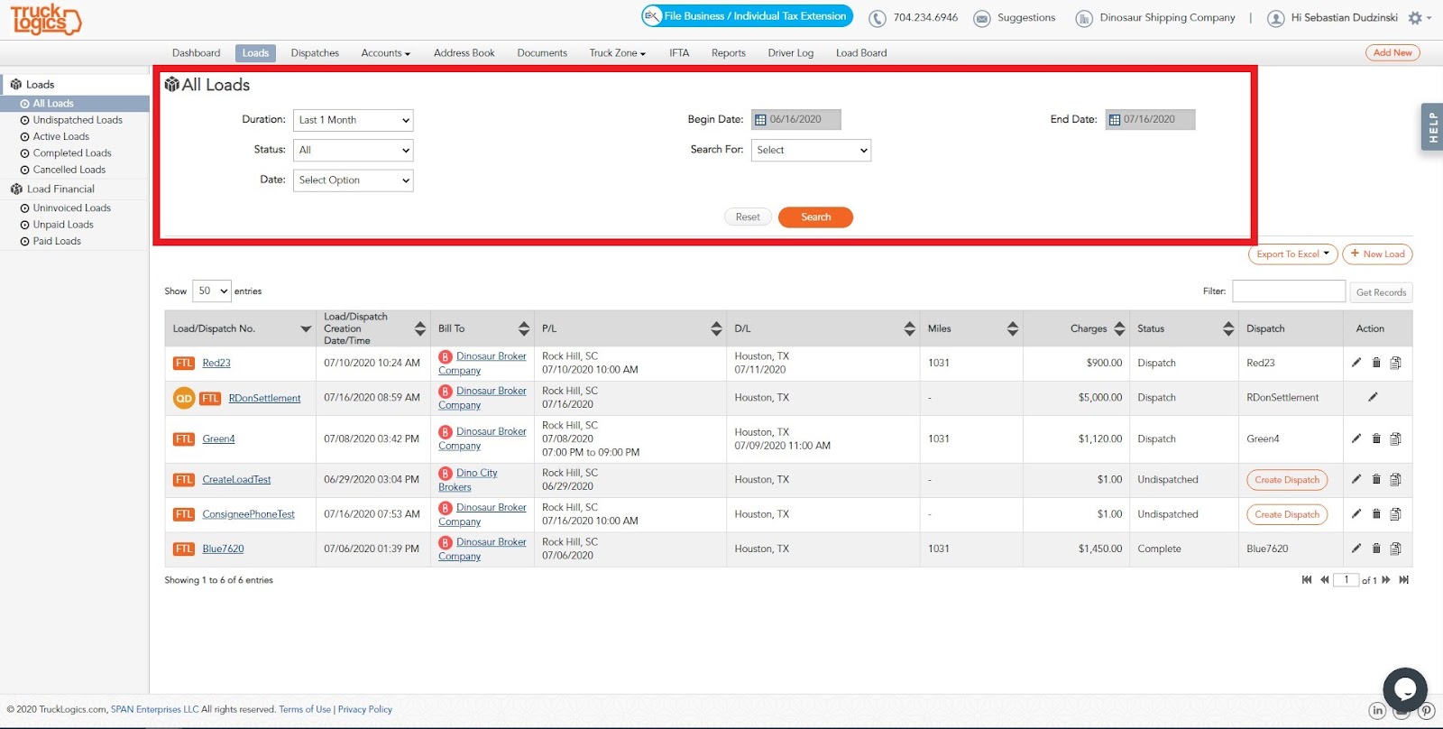Screen dimensions: 1443x729
Task: Reset the load search filters
Action: pyautogui.click(x=748, y=217)
